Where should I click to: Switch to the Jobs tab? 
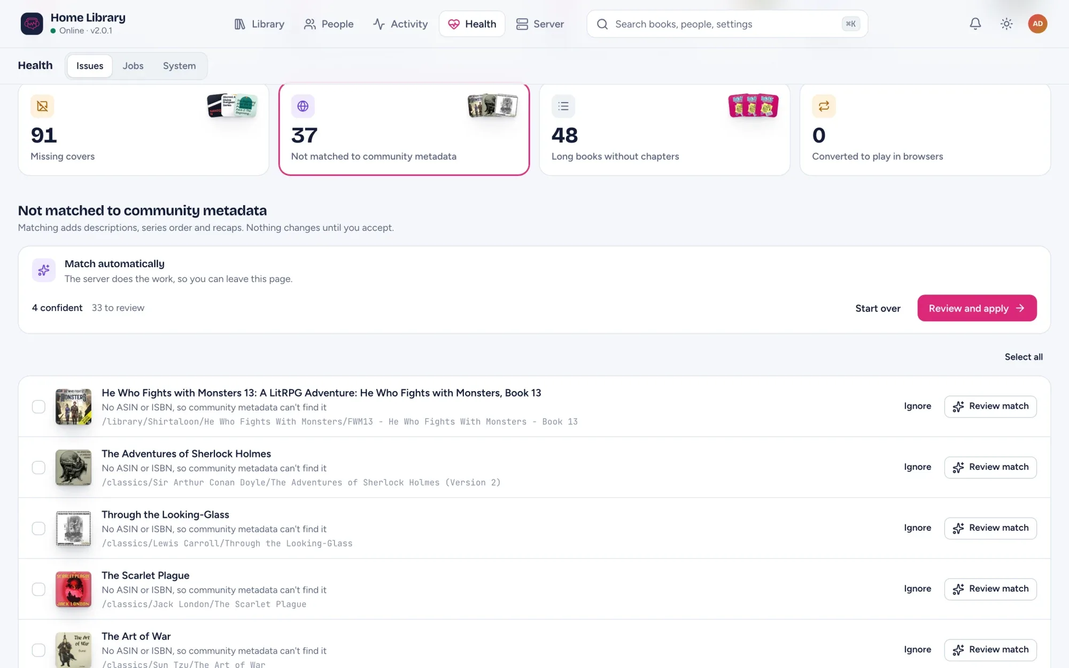133,66
